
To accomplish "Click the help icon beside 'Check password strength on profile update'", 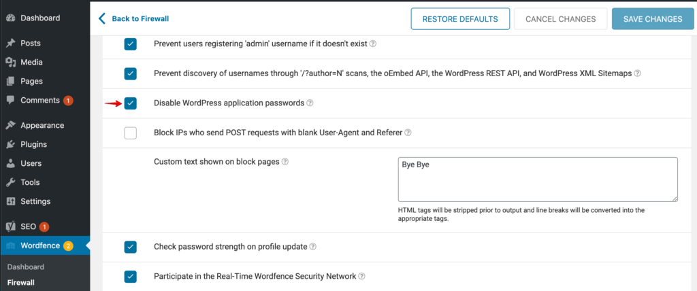I will (313, 247).
